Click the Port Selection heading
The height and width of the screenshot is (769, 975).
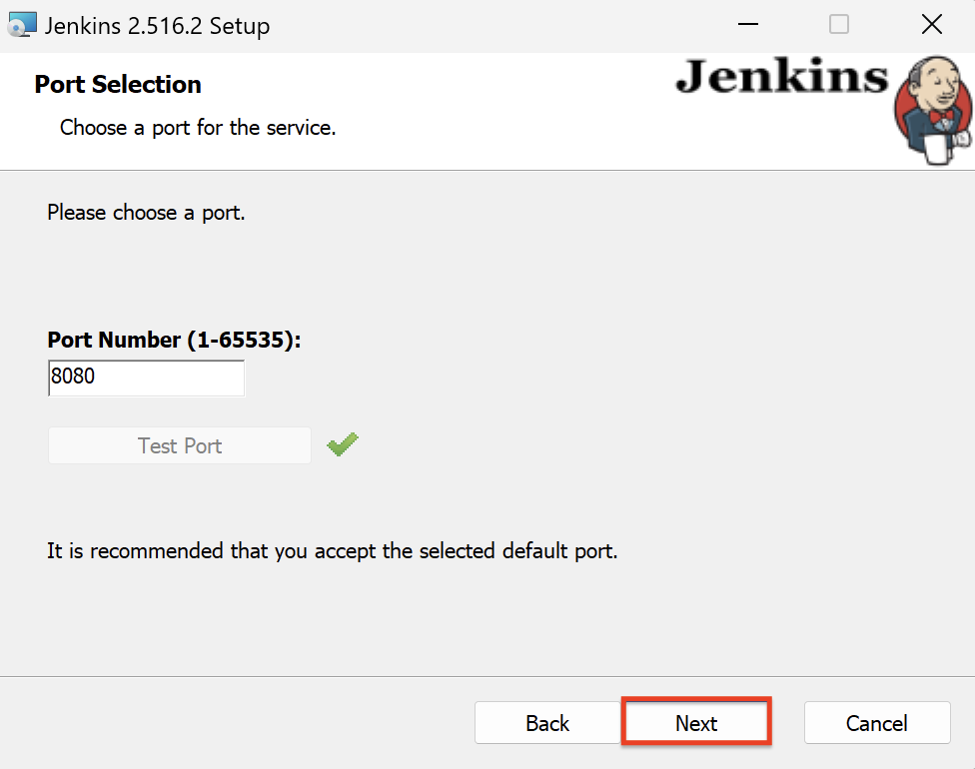pos(117,84)
